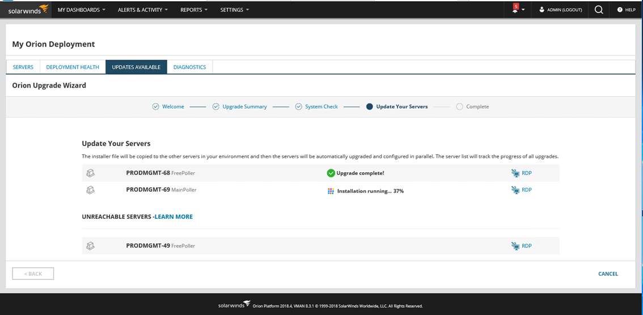The width and height of the screenshot is (643, 315).
Task: Click the SolarWinds logo in header
Action: (28, 10)
